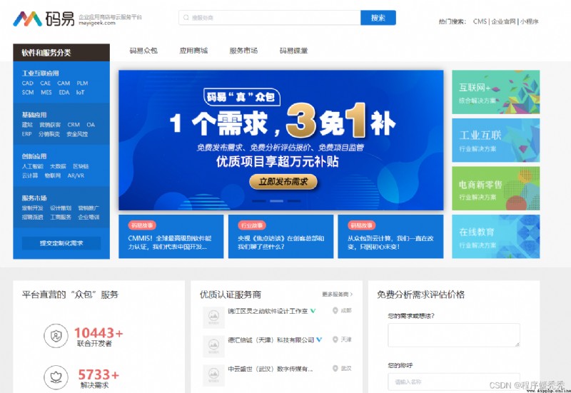Screen dimensions: 571x393
Task: Open the 应用商城 nav tab
Action: point(193,51)
